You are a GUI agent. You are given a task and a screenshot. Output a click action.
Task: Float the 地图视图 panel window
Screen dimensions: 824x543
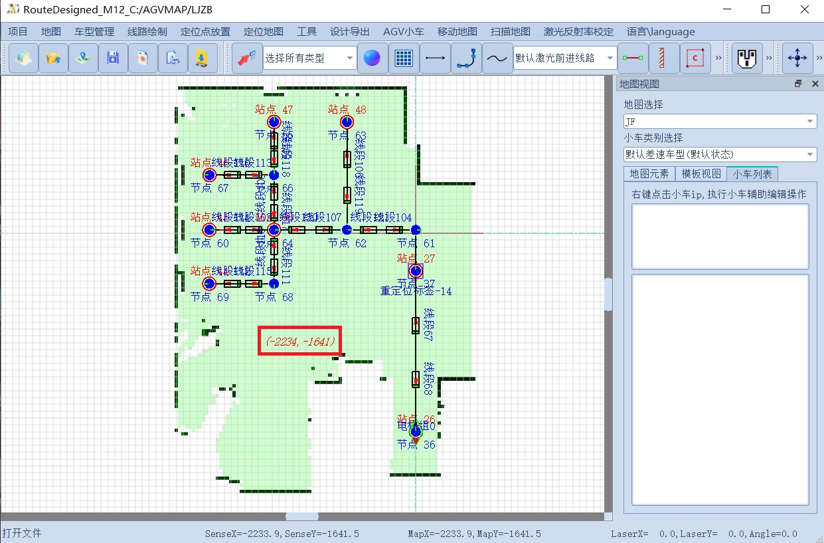(x=798, y=84)
